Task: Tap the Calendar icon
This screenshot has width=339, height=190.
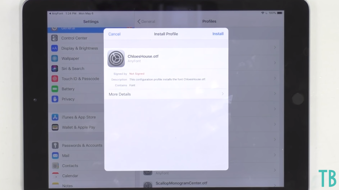Action: pyautogui.click(x=56, y=175)
